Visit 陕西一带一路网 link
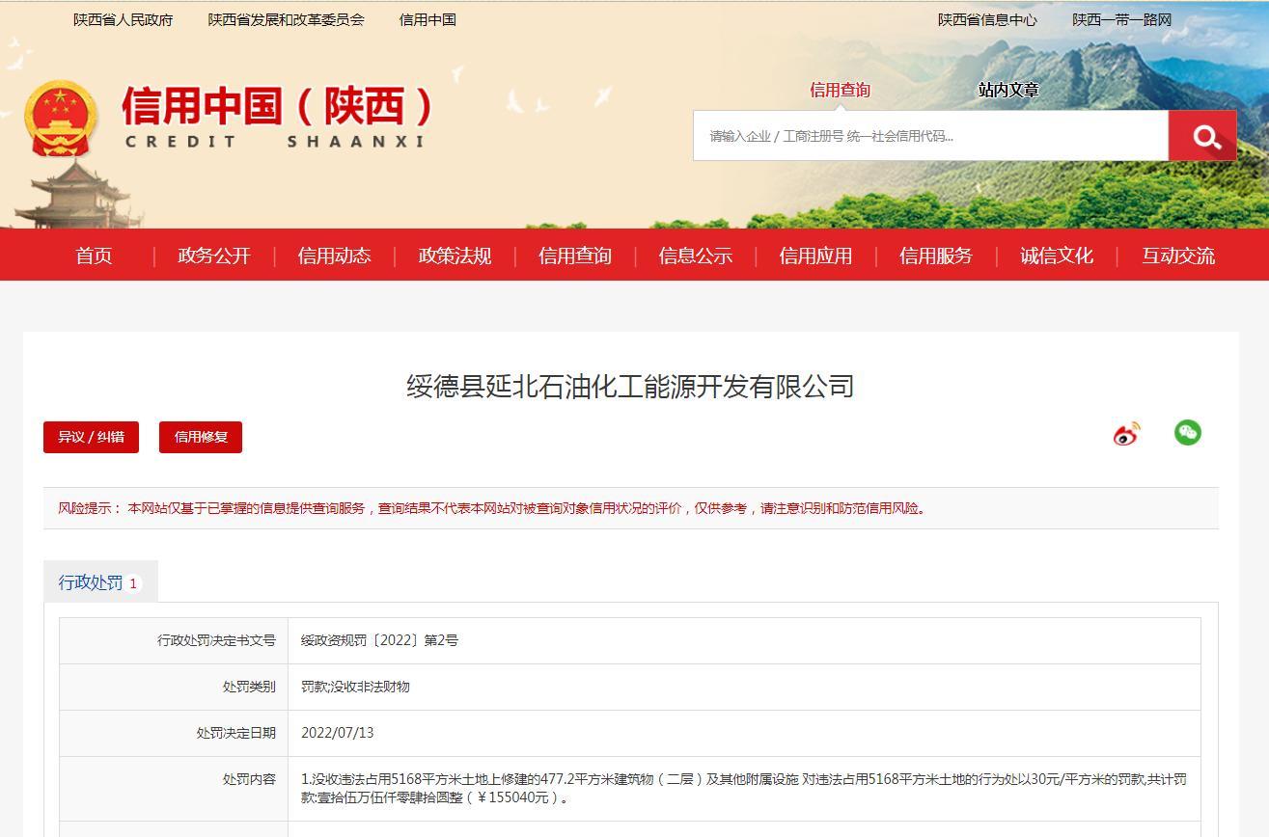 [1122, 19]
